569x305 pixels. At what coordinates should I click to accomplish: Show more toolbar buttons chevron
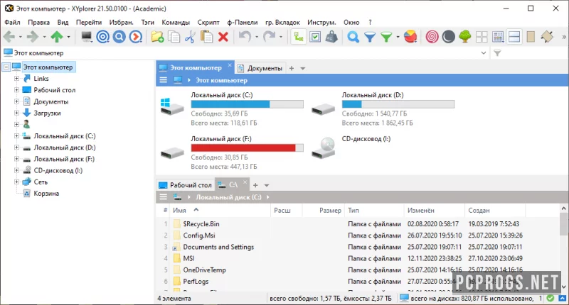tap(564, 37)
